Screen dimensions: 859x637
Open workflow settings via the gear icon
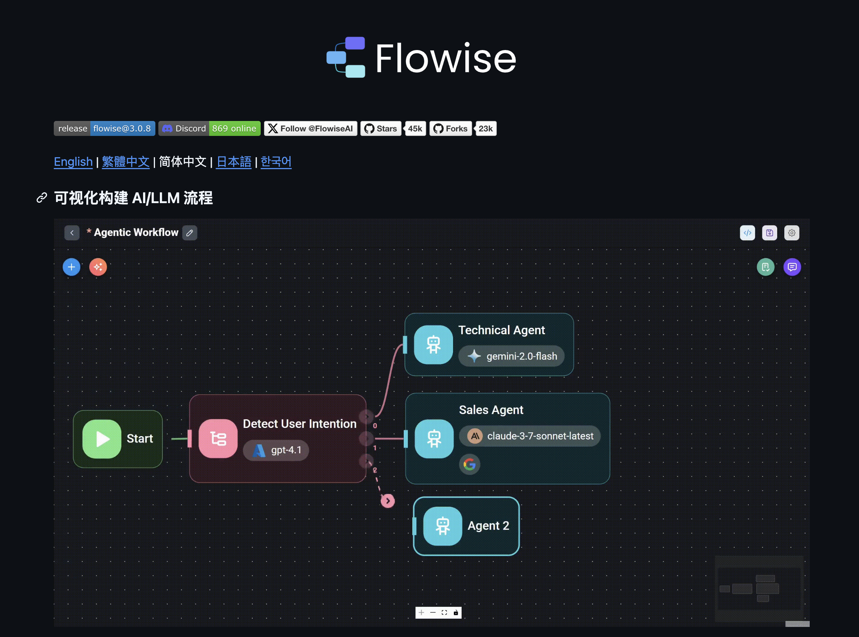(x=792, y=233)
